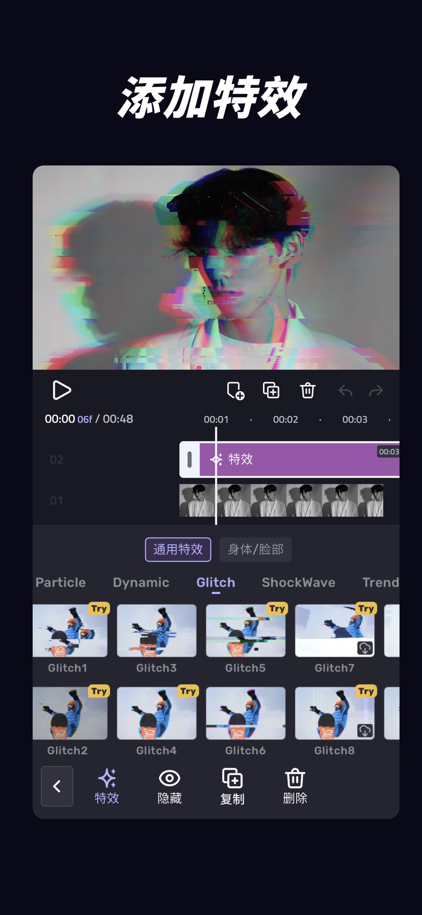This screenshot has width=422, height=915.
Task: Click the 00:03 duration label on effect clip
Action: tap(389, 451)
